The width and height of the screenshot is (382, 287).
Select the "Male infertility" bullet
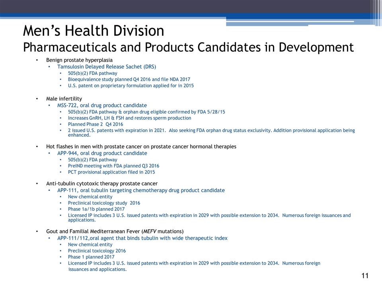64,98
